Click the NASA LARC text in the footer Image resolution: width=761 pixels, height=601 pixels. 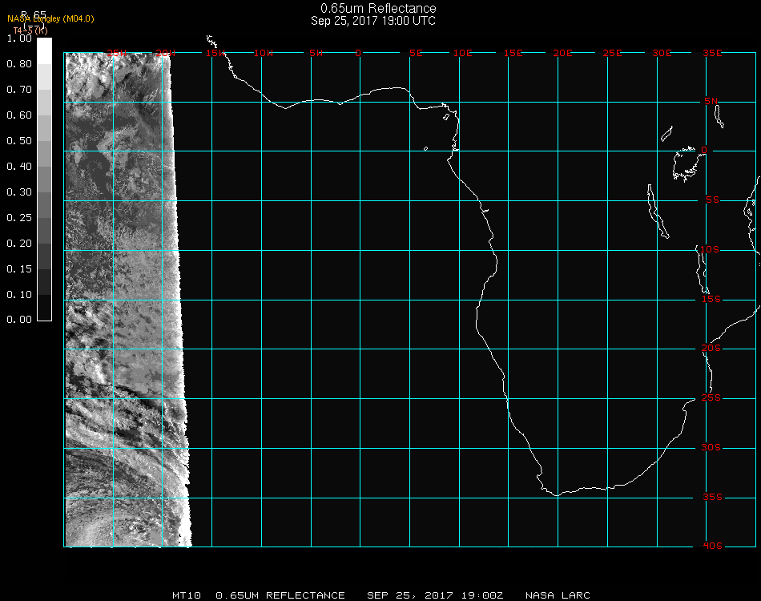tap(558, 595)
